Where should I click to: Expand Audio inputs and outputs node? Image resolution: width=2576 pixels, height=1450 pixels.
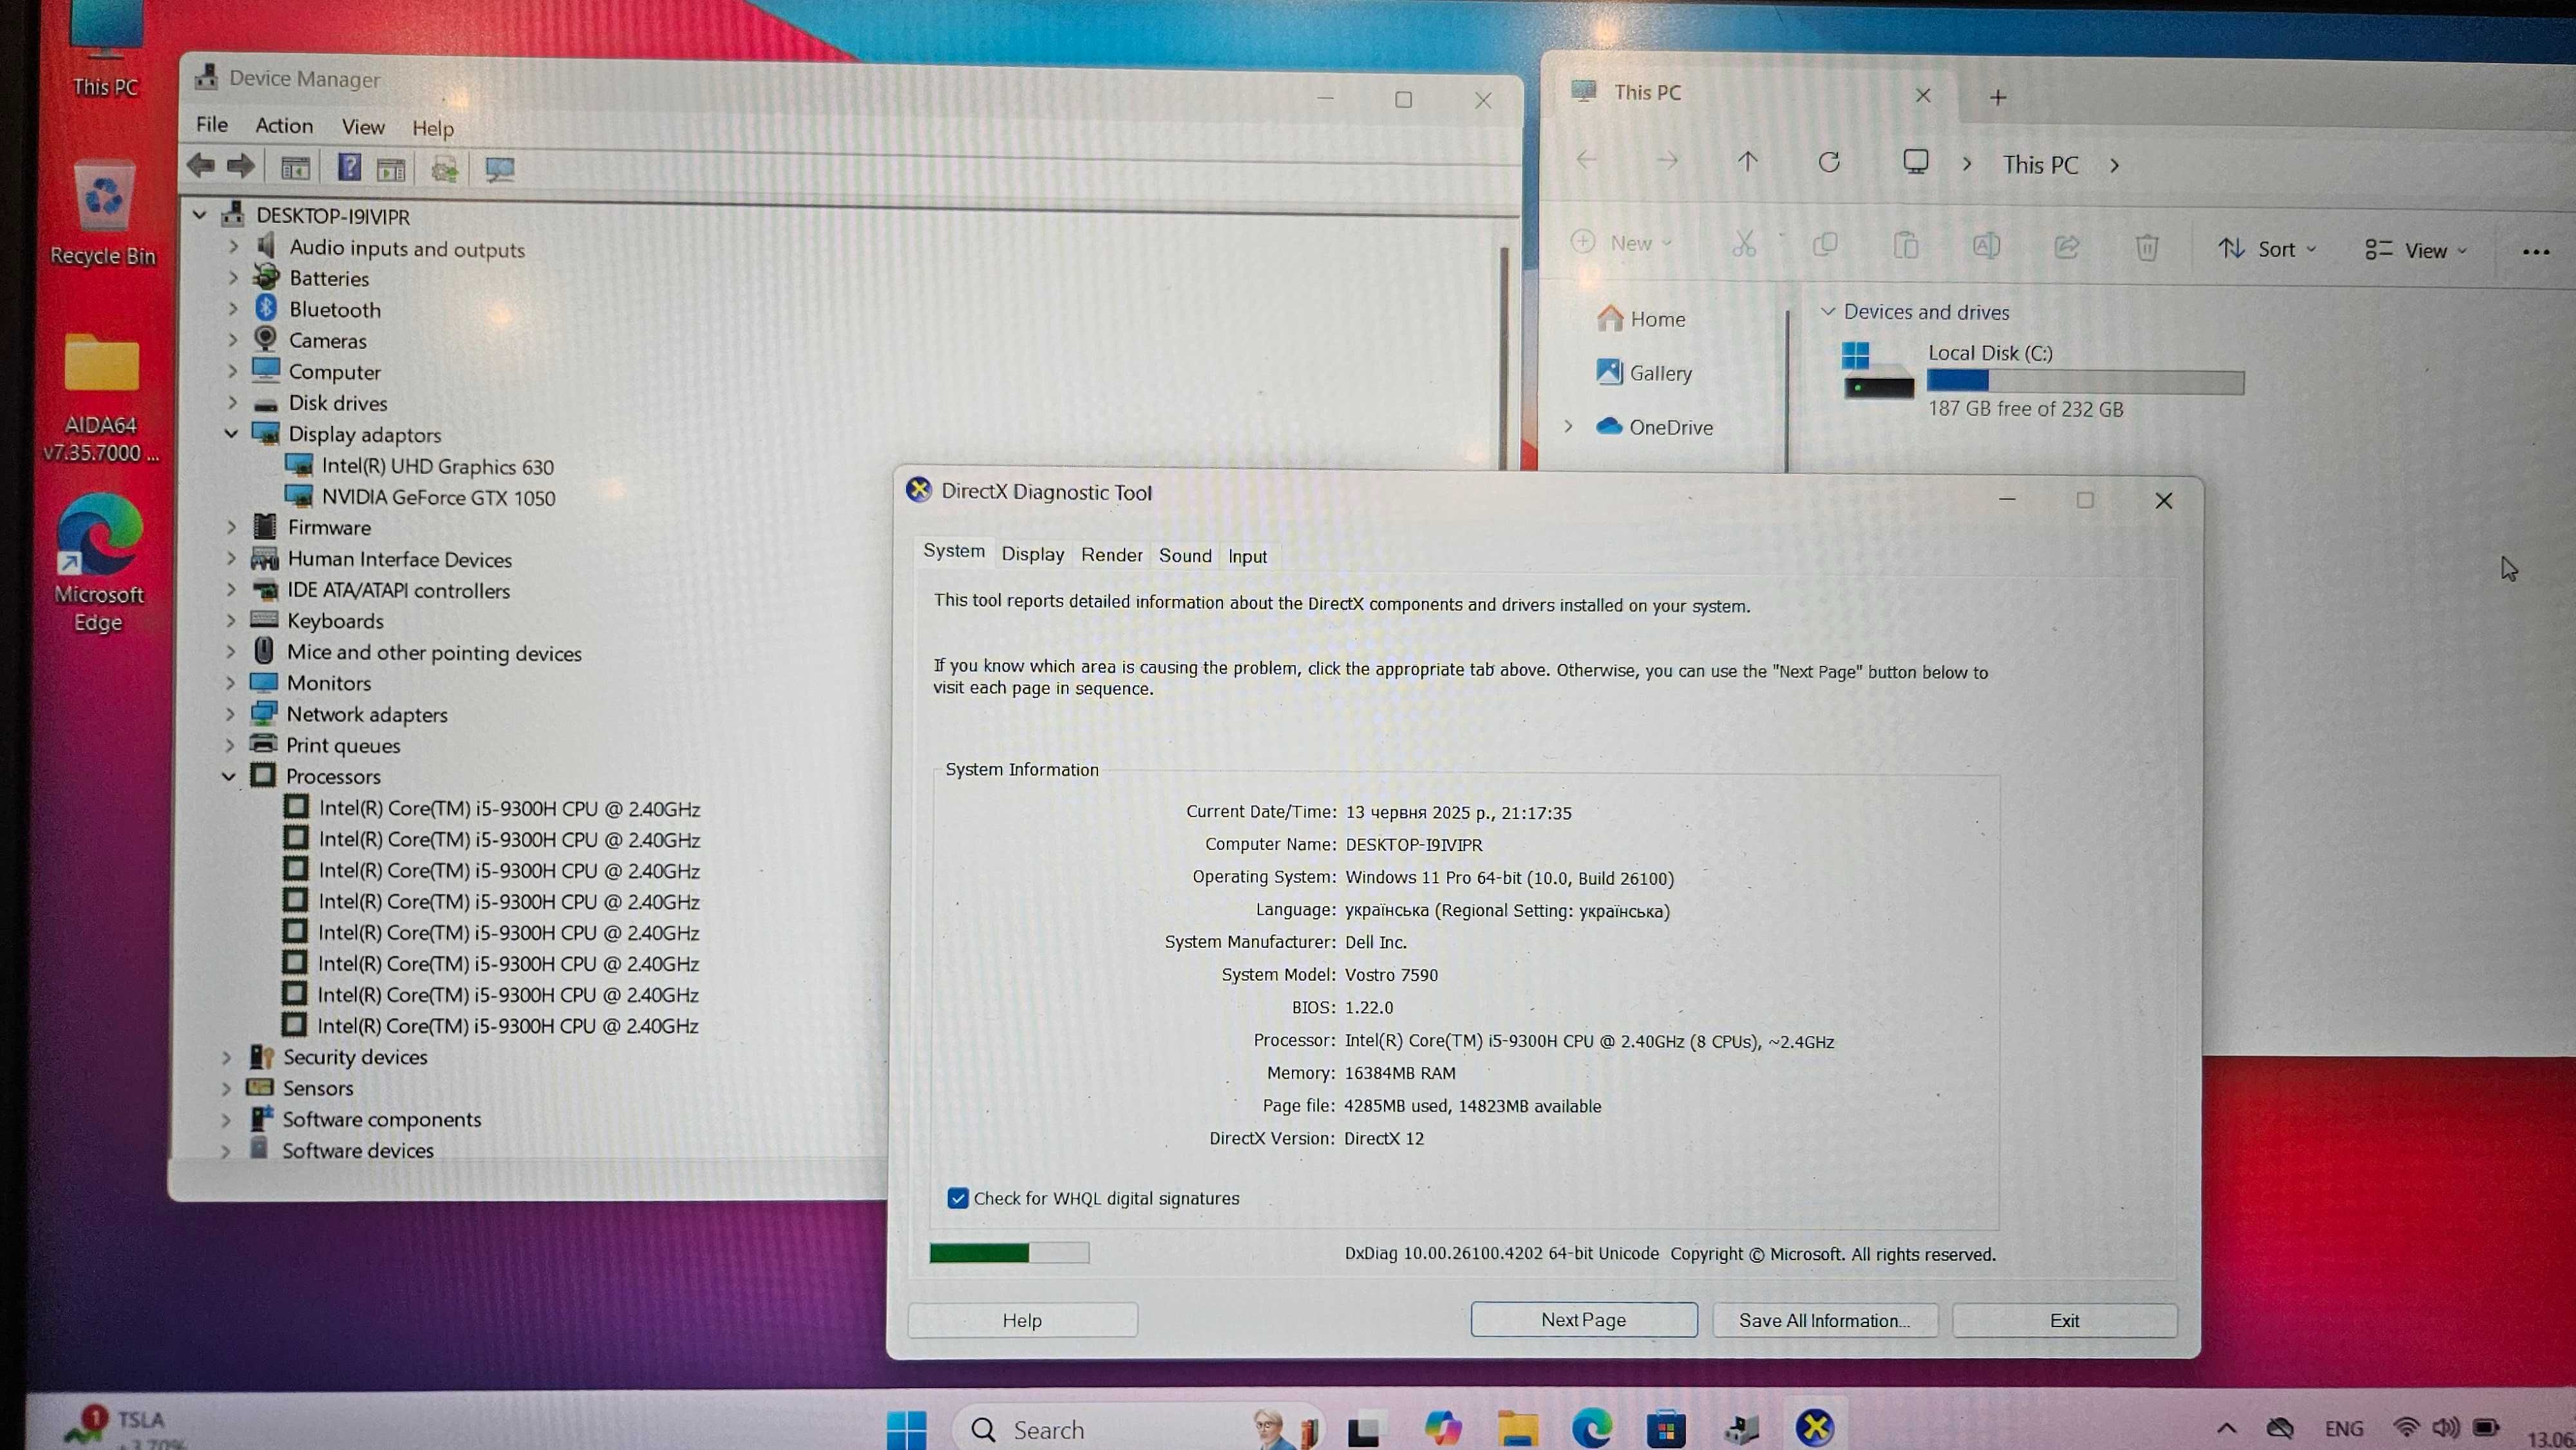[233, 246]
